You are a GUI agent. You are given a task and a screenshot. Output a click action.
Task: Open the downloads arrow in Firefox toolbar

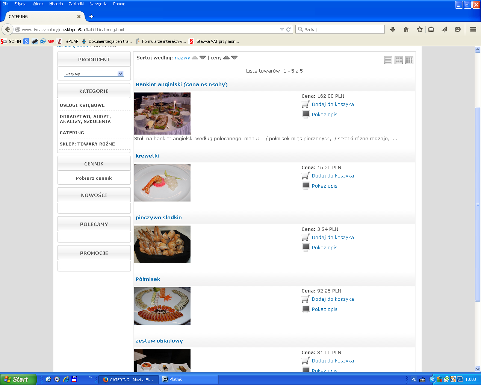coord(393,29)
